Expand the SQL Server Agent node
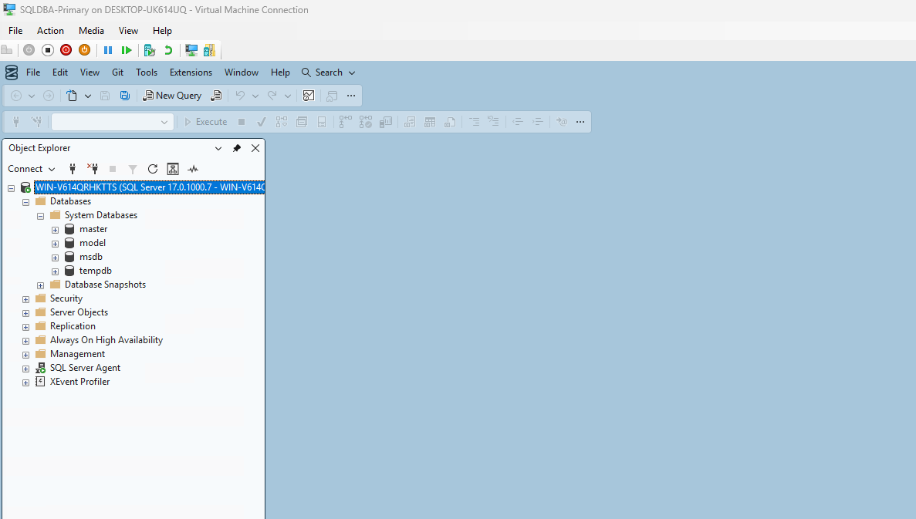This screenshot has width=916, height=519. click(25, 369)
